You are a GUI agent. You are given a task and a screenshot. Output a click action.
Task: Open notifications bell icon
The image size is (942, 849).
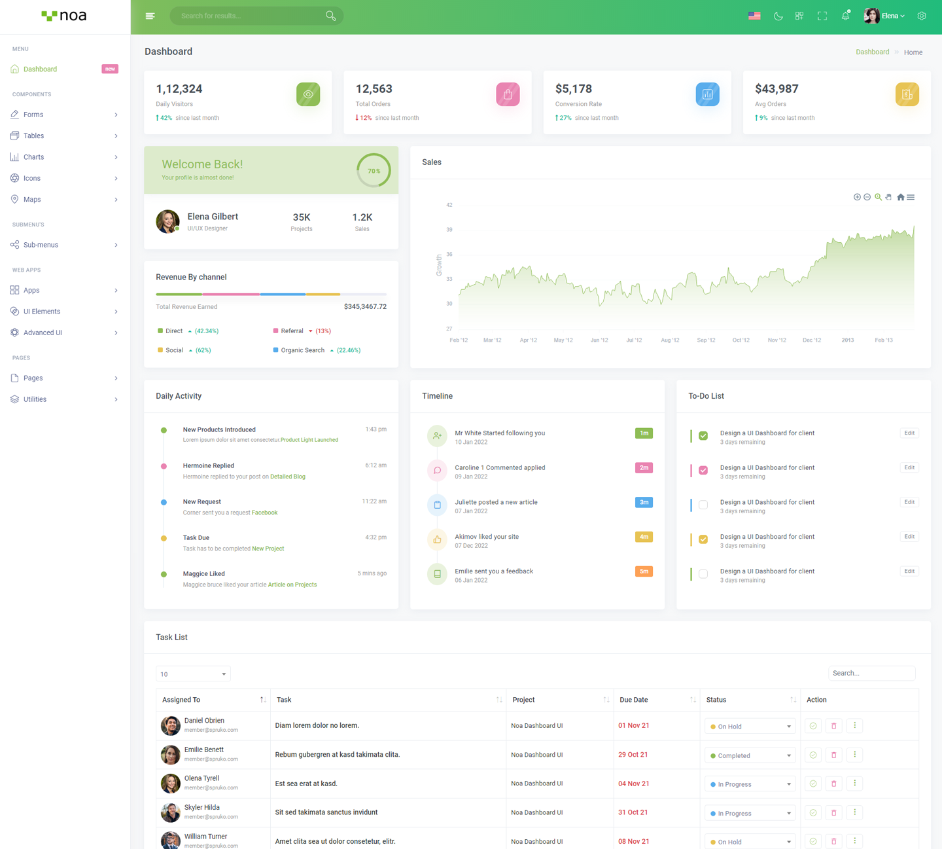pos(845,16)
